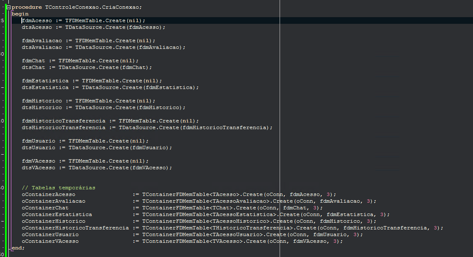
Task: Click the begin keyword line
Action: pyautogui.click(x=20, y=14)
